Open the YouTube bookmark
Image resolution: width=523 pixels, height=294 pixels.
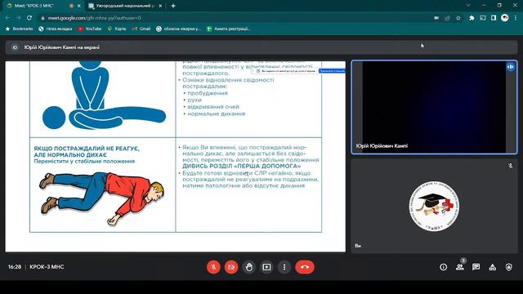coord(90,29)
